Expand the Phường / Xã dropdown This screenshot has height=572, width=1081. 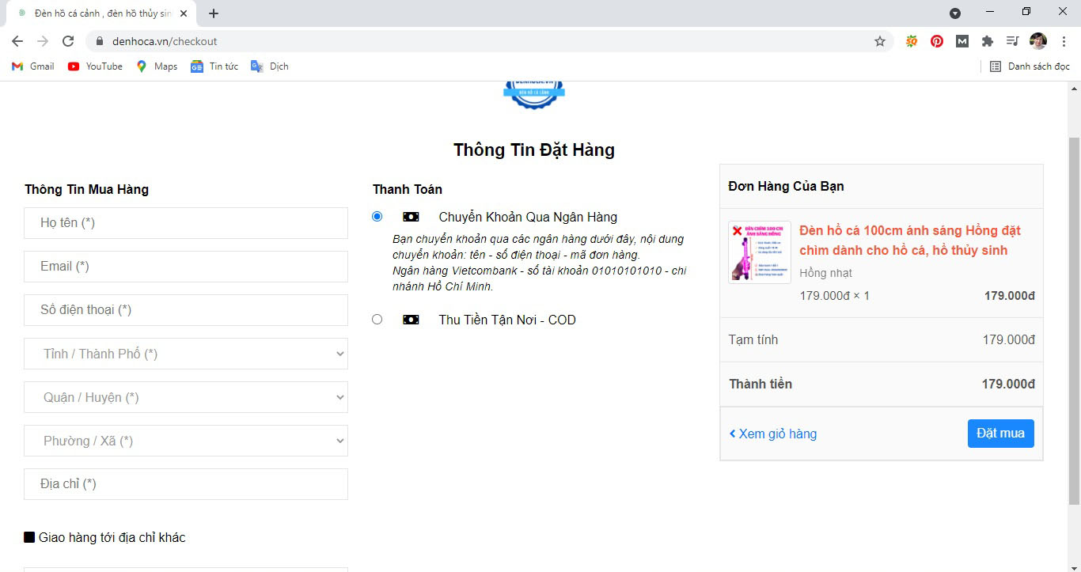[x=186, y=441]
